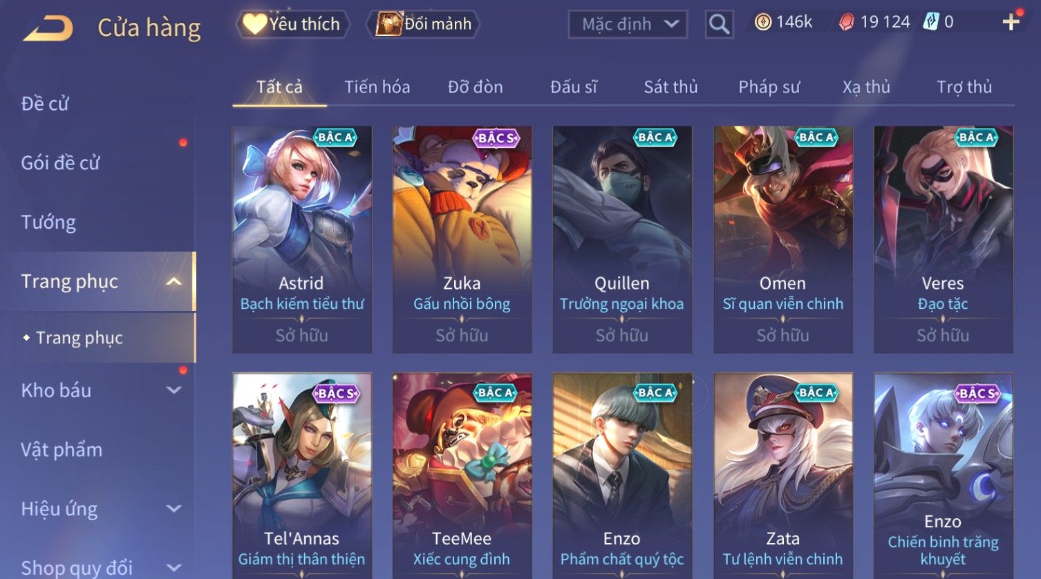Click the red ruby gem icon
Viewport: 1041px width, 579px height.
pos(846,23)
